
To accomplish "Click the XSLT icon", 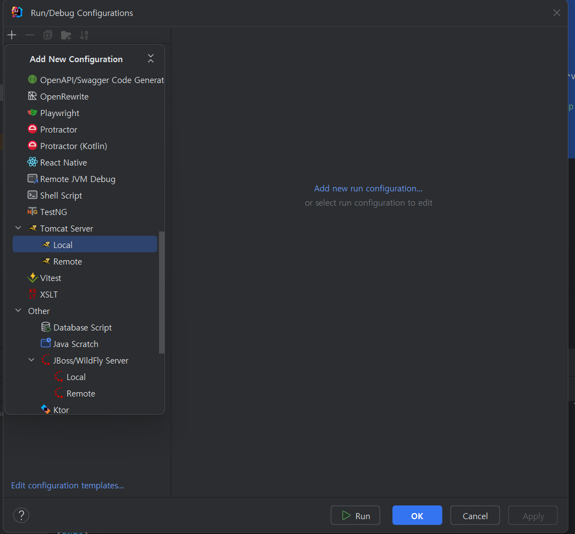I will point(32,294).
